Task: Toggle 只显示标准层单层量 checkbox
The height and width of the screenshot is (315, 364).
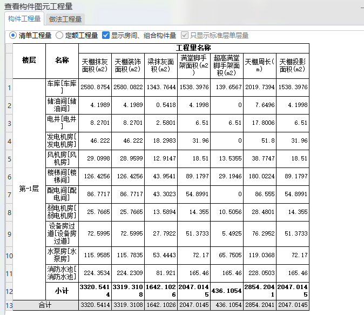Action: tap(185, 35)
